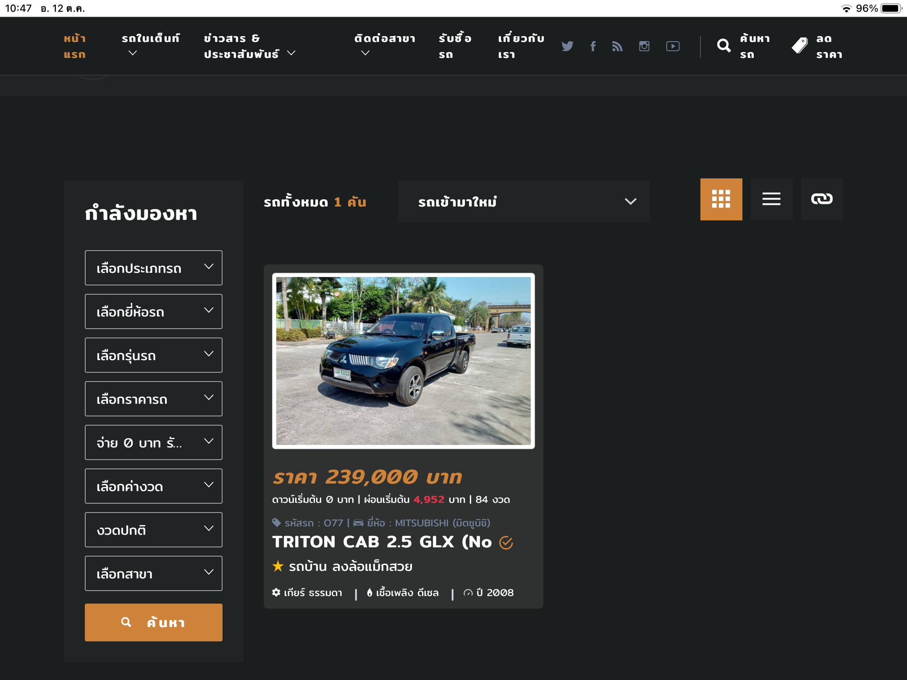
Task: Switch to grid view layout
Action: [721, 199]
